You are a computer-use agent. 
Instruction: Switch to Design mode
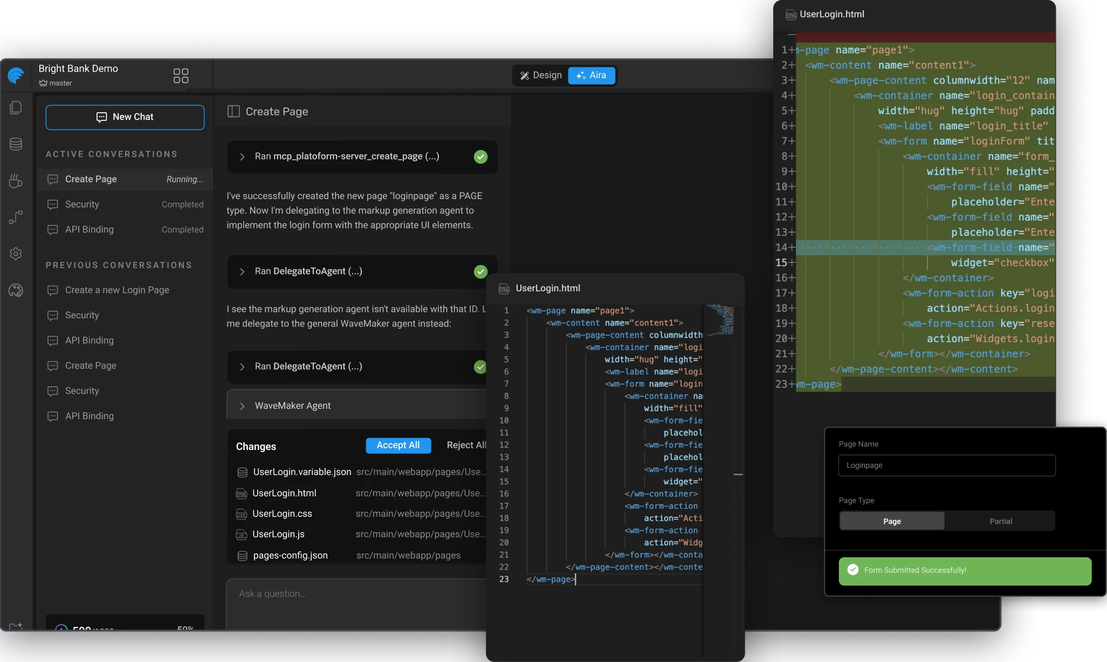tap(541, 76)
